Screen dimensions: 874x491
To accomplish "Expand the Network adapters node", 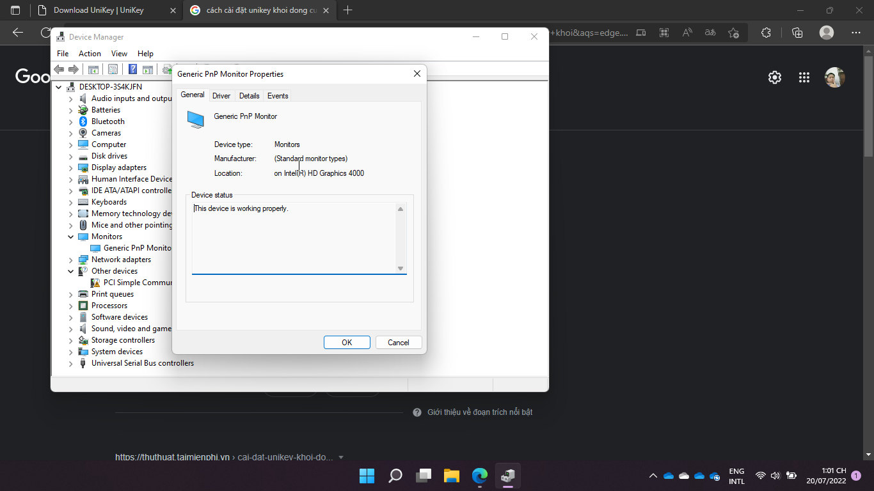I will [71, 260].
